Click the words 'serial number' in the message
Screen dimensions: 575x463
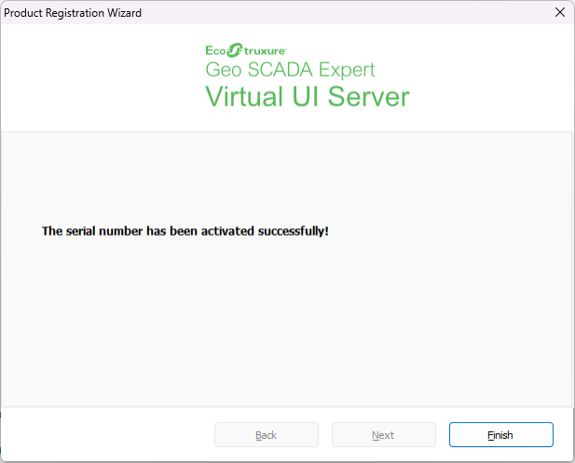point(103,230)
